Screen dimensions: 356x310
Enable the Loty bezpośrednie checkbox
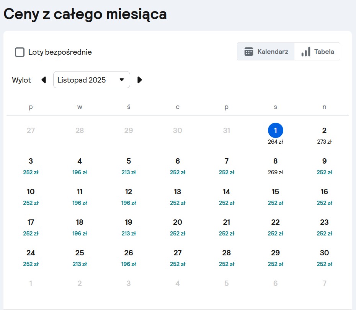tap(20, 52)
